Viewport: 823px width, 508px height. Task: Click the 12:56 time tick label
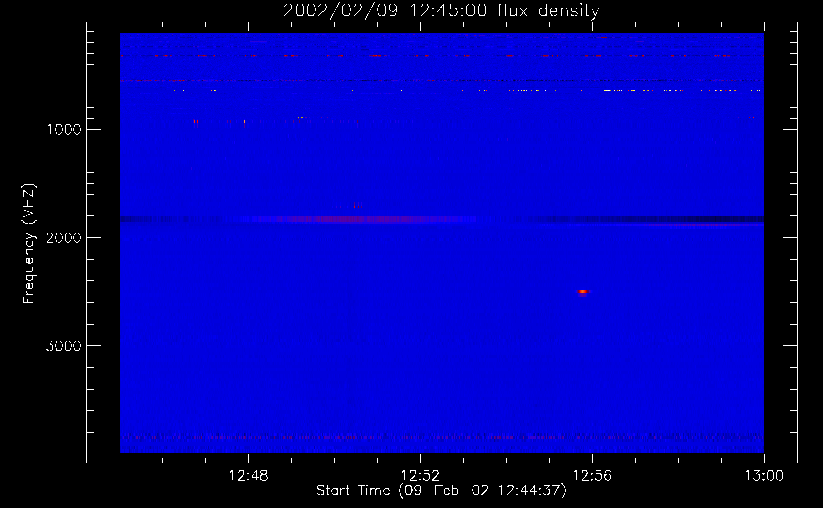tap(592, 476)
